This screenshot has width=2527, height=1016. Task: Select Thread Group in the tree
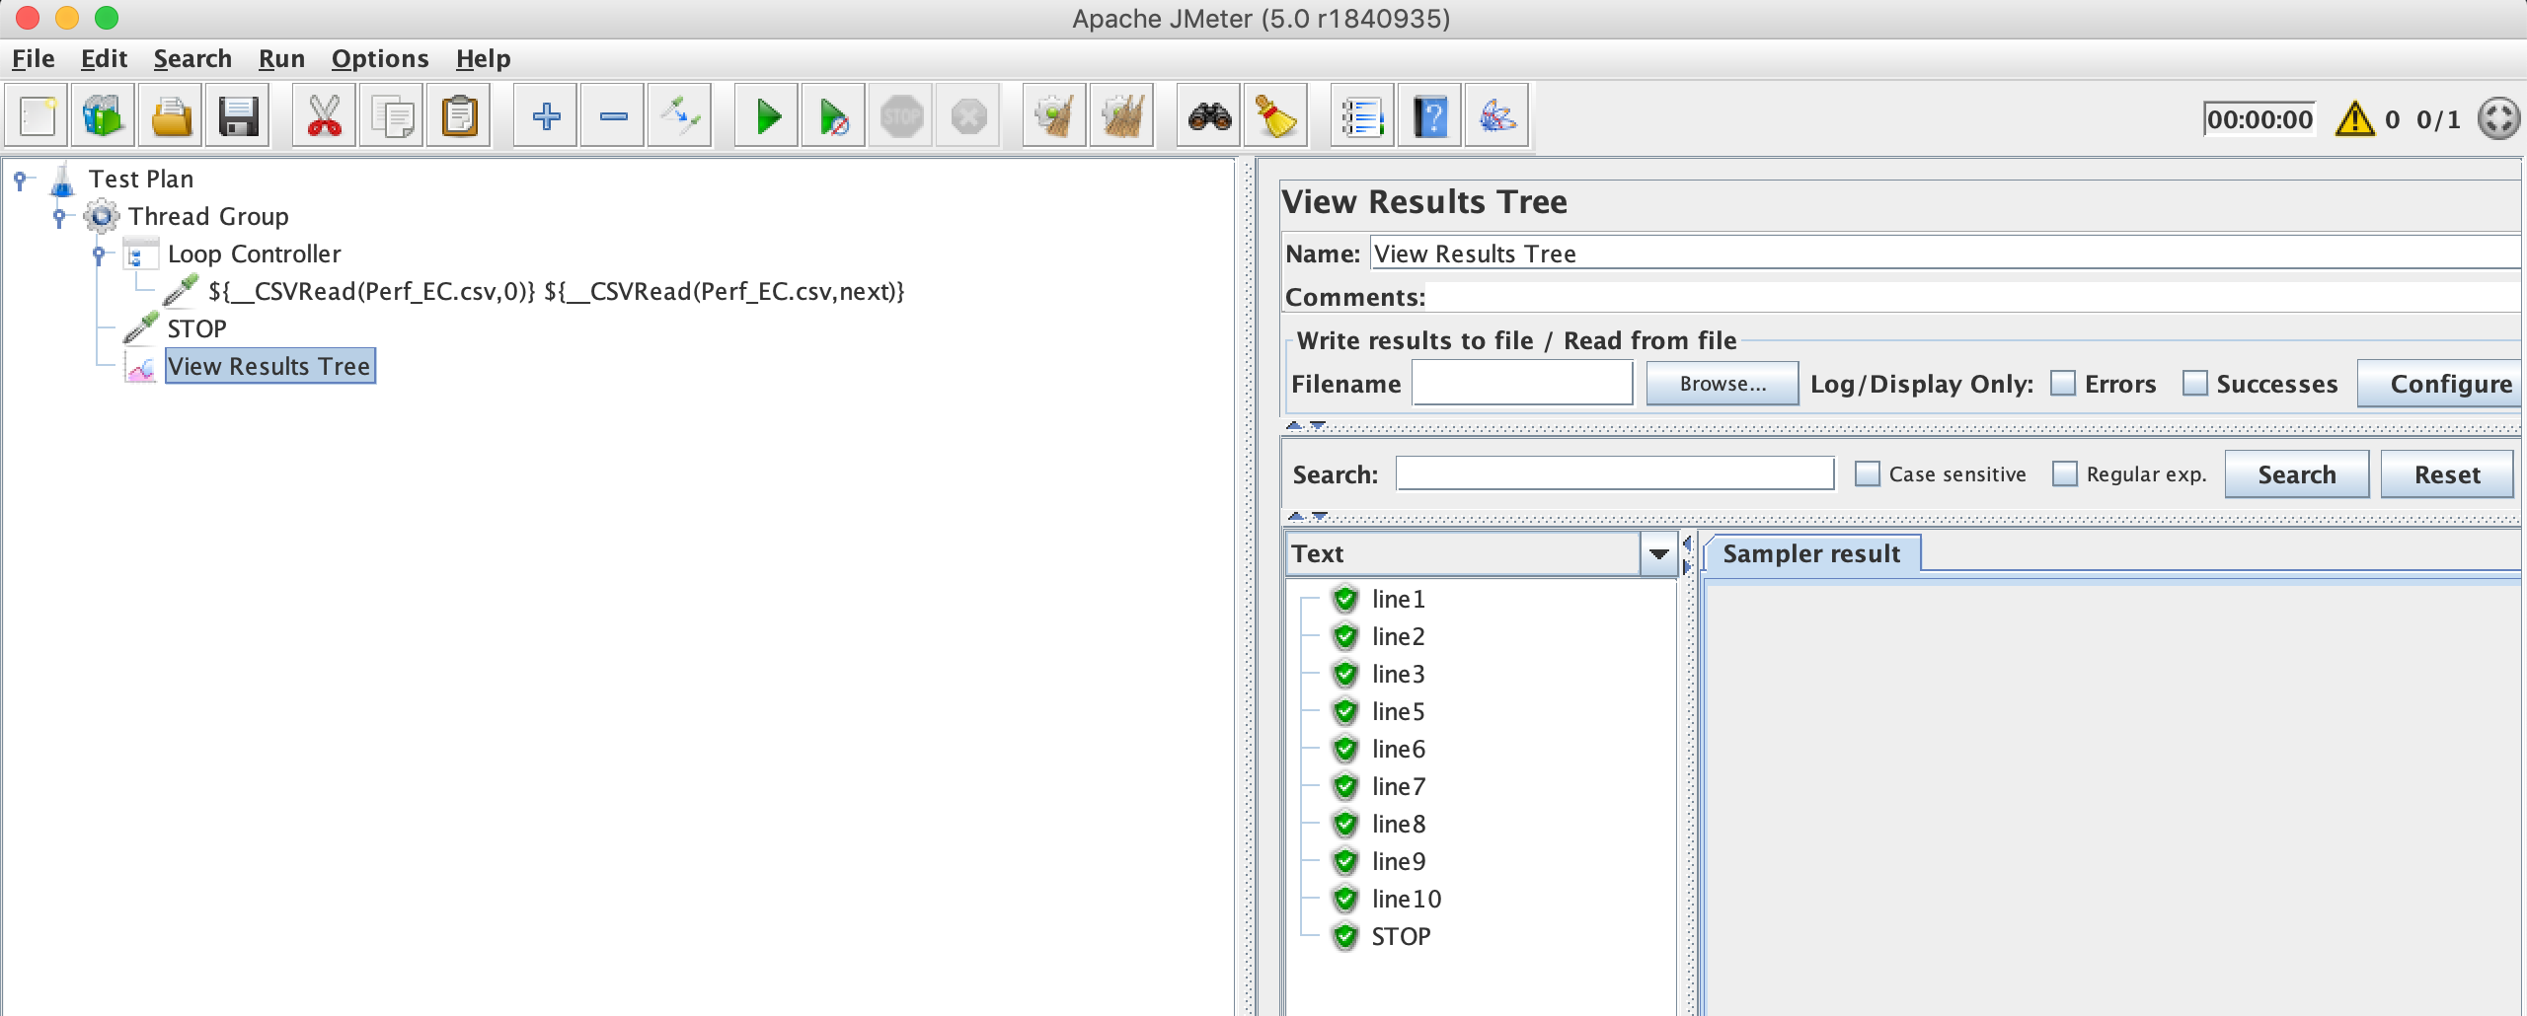208,217
